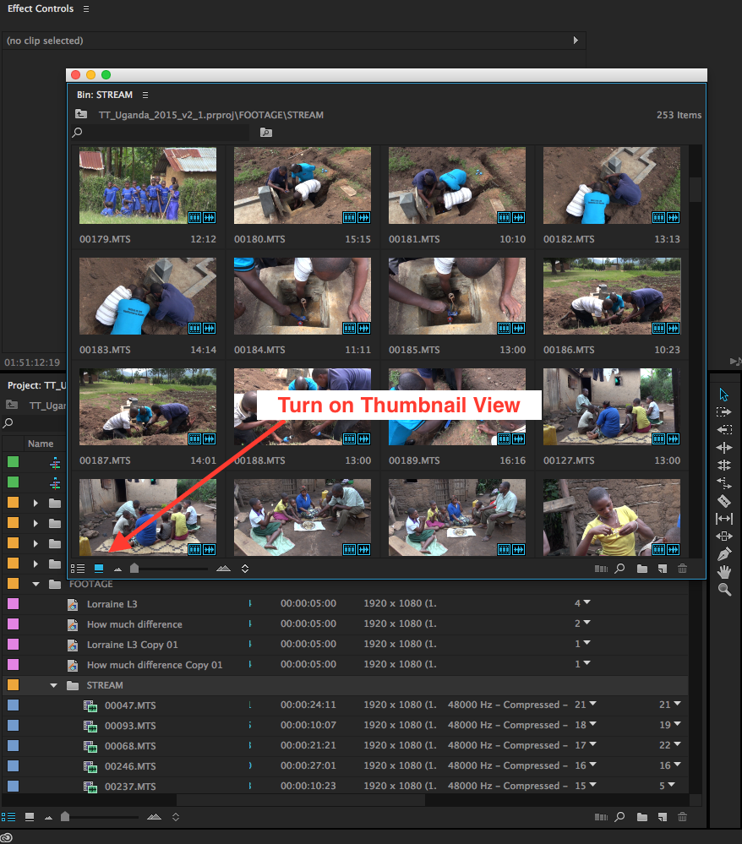
Task: Enable Icon View in the lower project panel
Action: coord(30,817)
